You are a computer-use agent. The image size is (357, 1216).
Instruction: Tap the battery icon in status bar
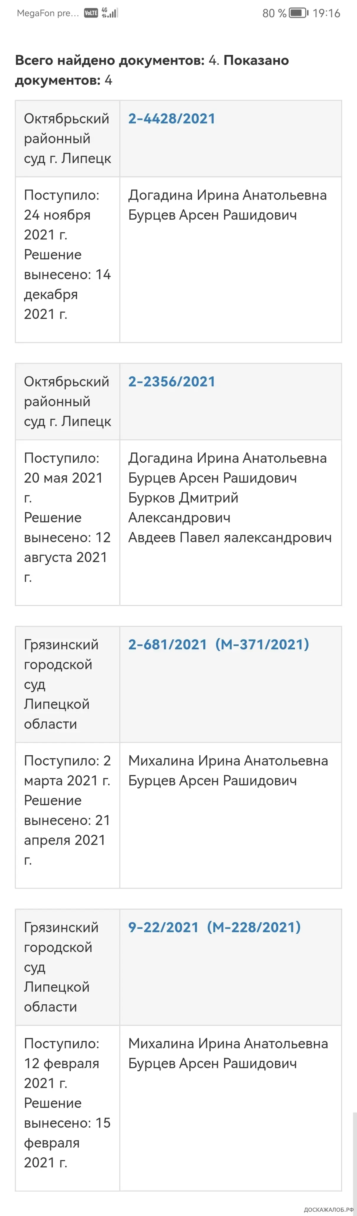[x=299, y=13]
